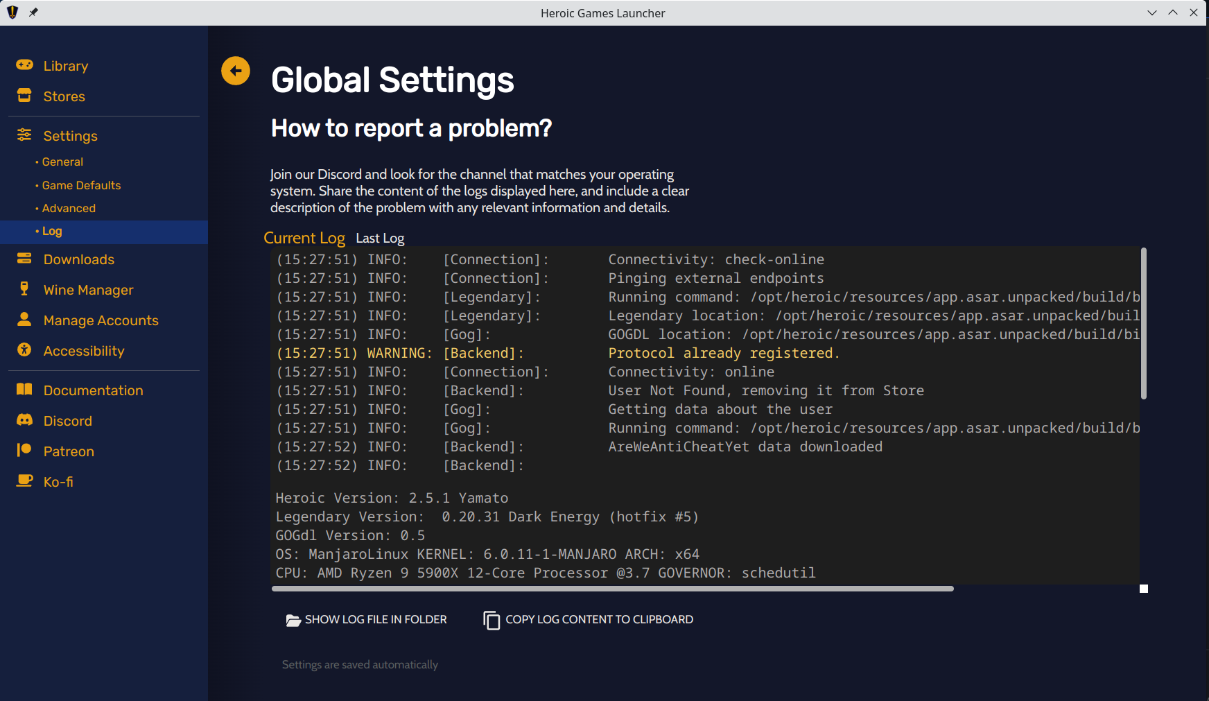Screen dimensions: 1209x701
Task: Click the folder icon beside Show Log File
Action: tap(293, 620)
